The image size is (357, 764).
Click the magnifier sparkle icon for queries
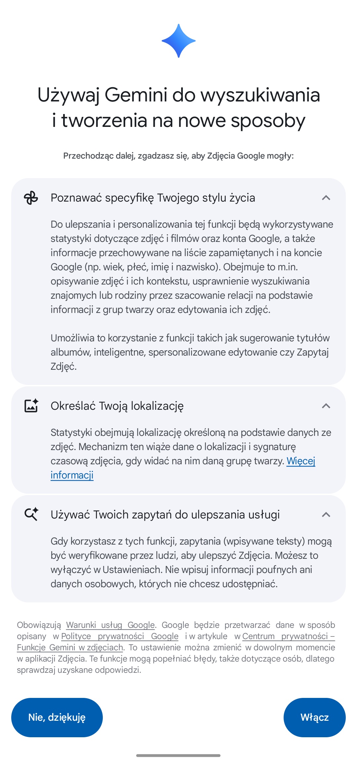pos(31,515)
